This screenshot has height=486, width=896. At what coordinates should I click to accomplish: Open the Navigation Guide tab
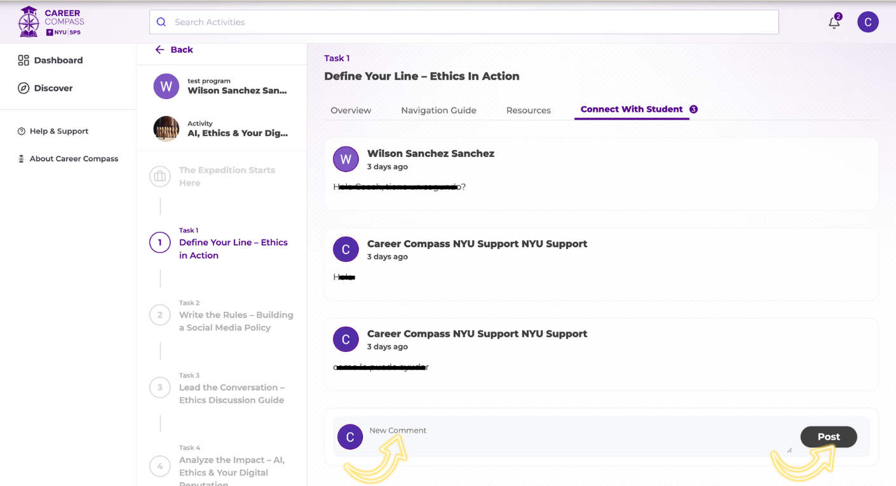pyautogui.click(x=438, y=111)
